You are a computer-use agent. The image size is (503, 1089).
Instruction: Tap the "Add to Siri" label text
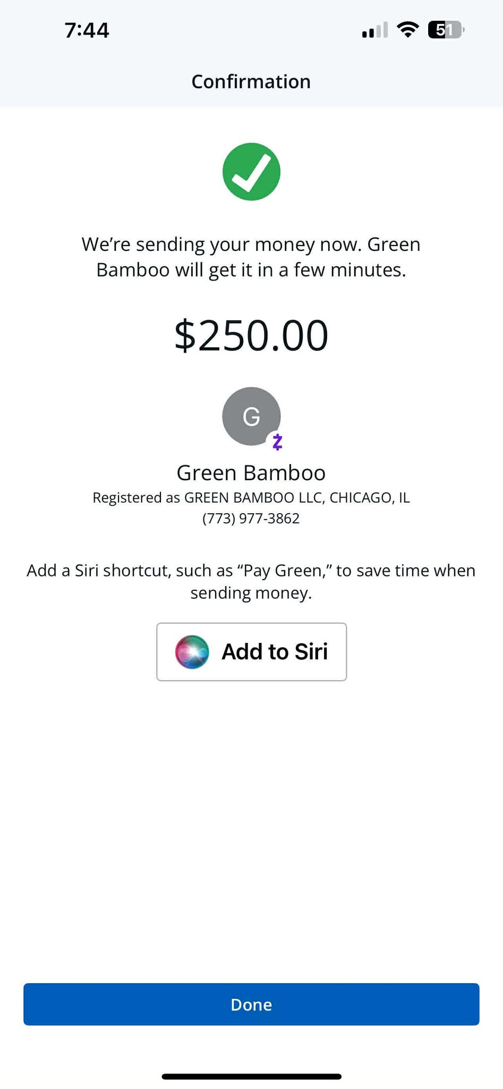[275, 652]
